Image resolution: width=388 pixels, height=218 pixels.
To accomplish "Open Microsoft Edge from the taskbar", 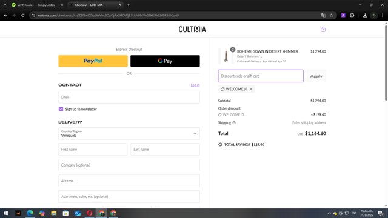I will point(30,213).
